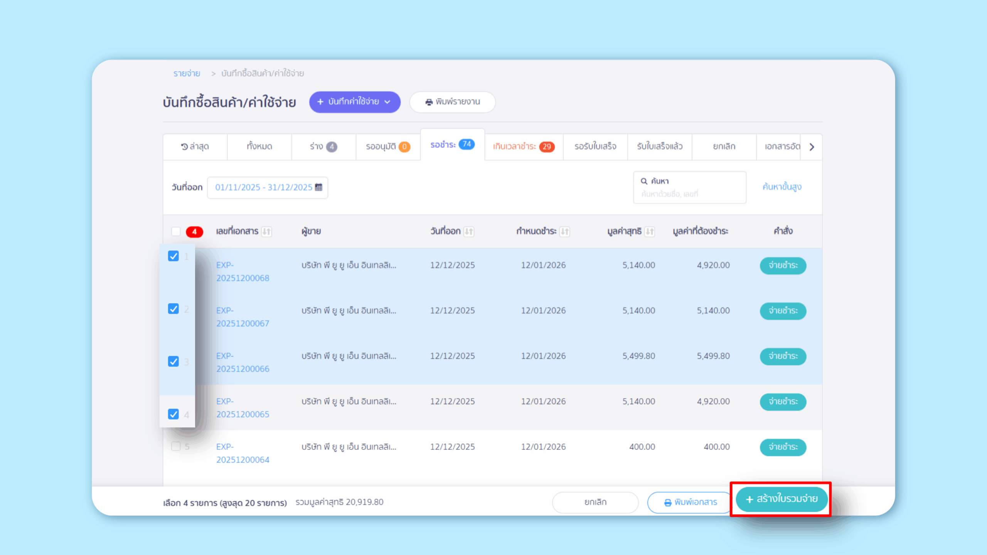The height and width of the screenshot is (555, 987).
Task: Expand hidden tabs with the right chevron
Action: click(812, 146)
